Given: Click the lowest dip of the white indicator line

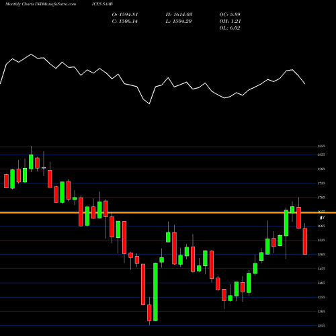Looking at the screenshot, I should point(149,103).
